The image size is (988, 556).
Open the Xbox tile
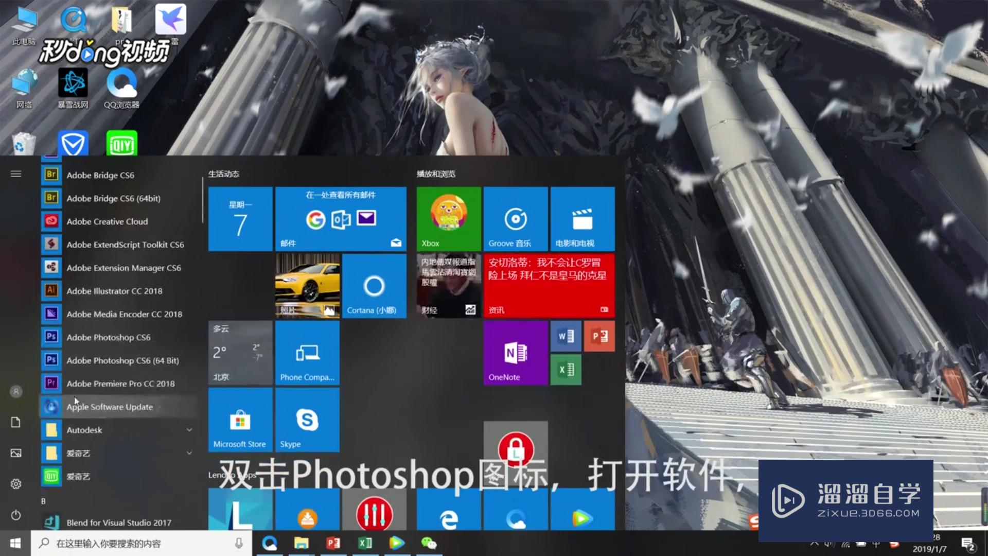point(448,219)
